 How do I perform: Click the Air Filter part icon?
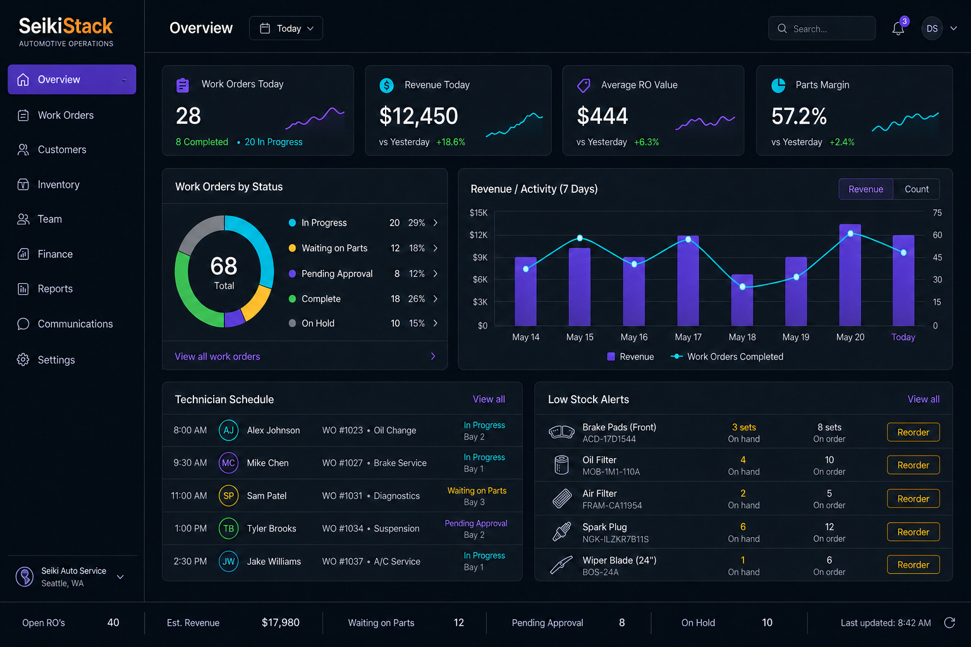(561, 499)
